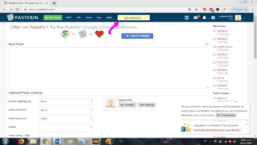The height and width of the screenshot is (145, 257).
Task: Open the Syntax Highlighting dropdown
Action: point(66,101)
